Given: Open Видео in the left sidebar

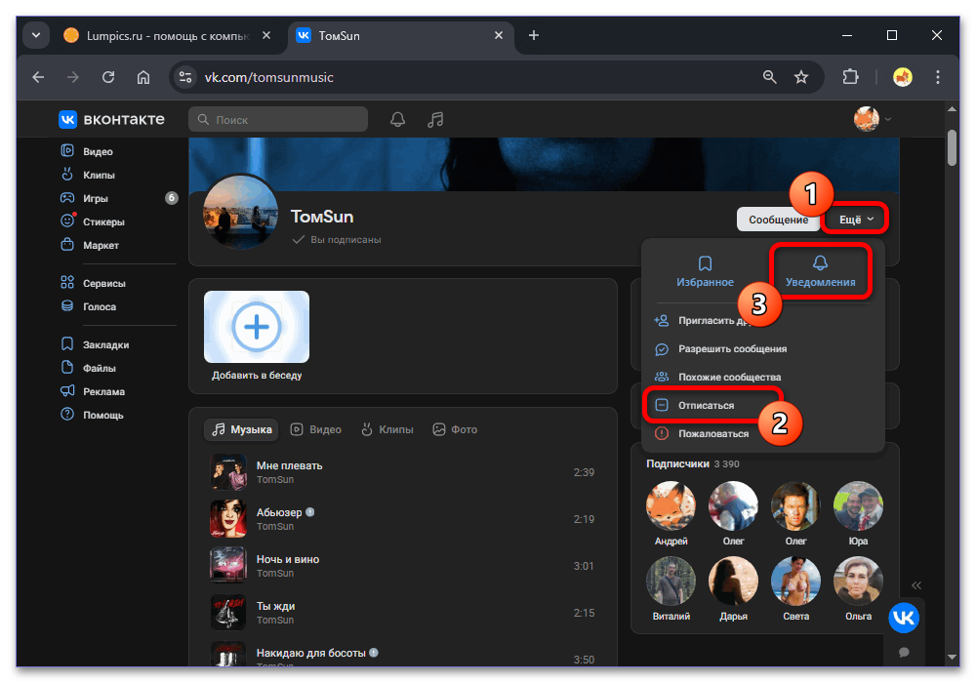Looking at the screenshot, I should click(x=87, y=151).
